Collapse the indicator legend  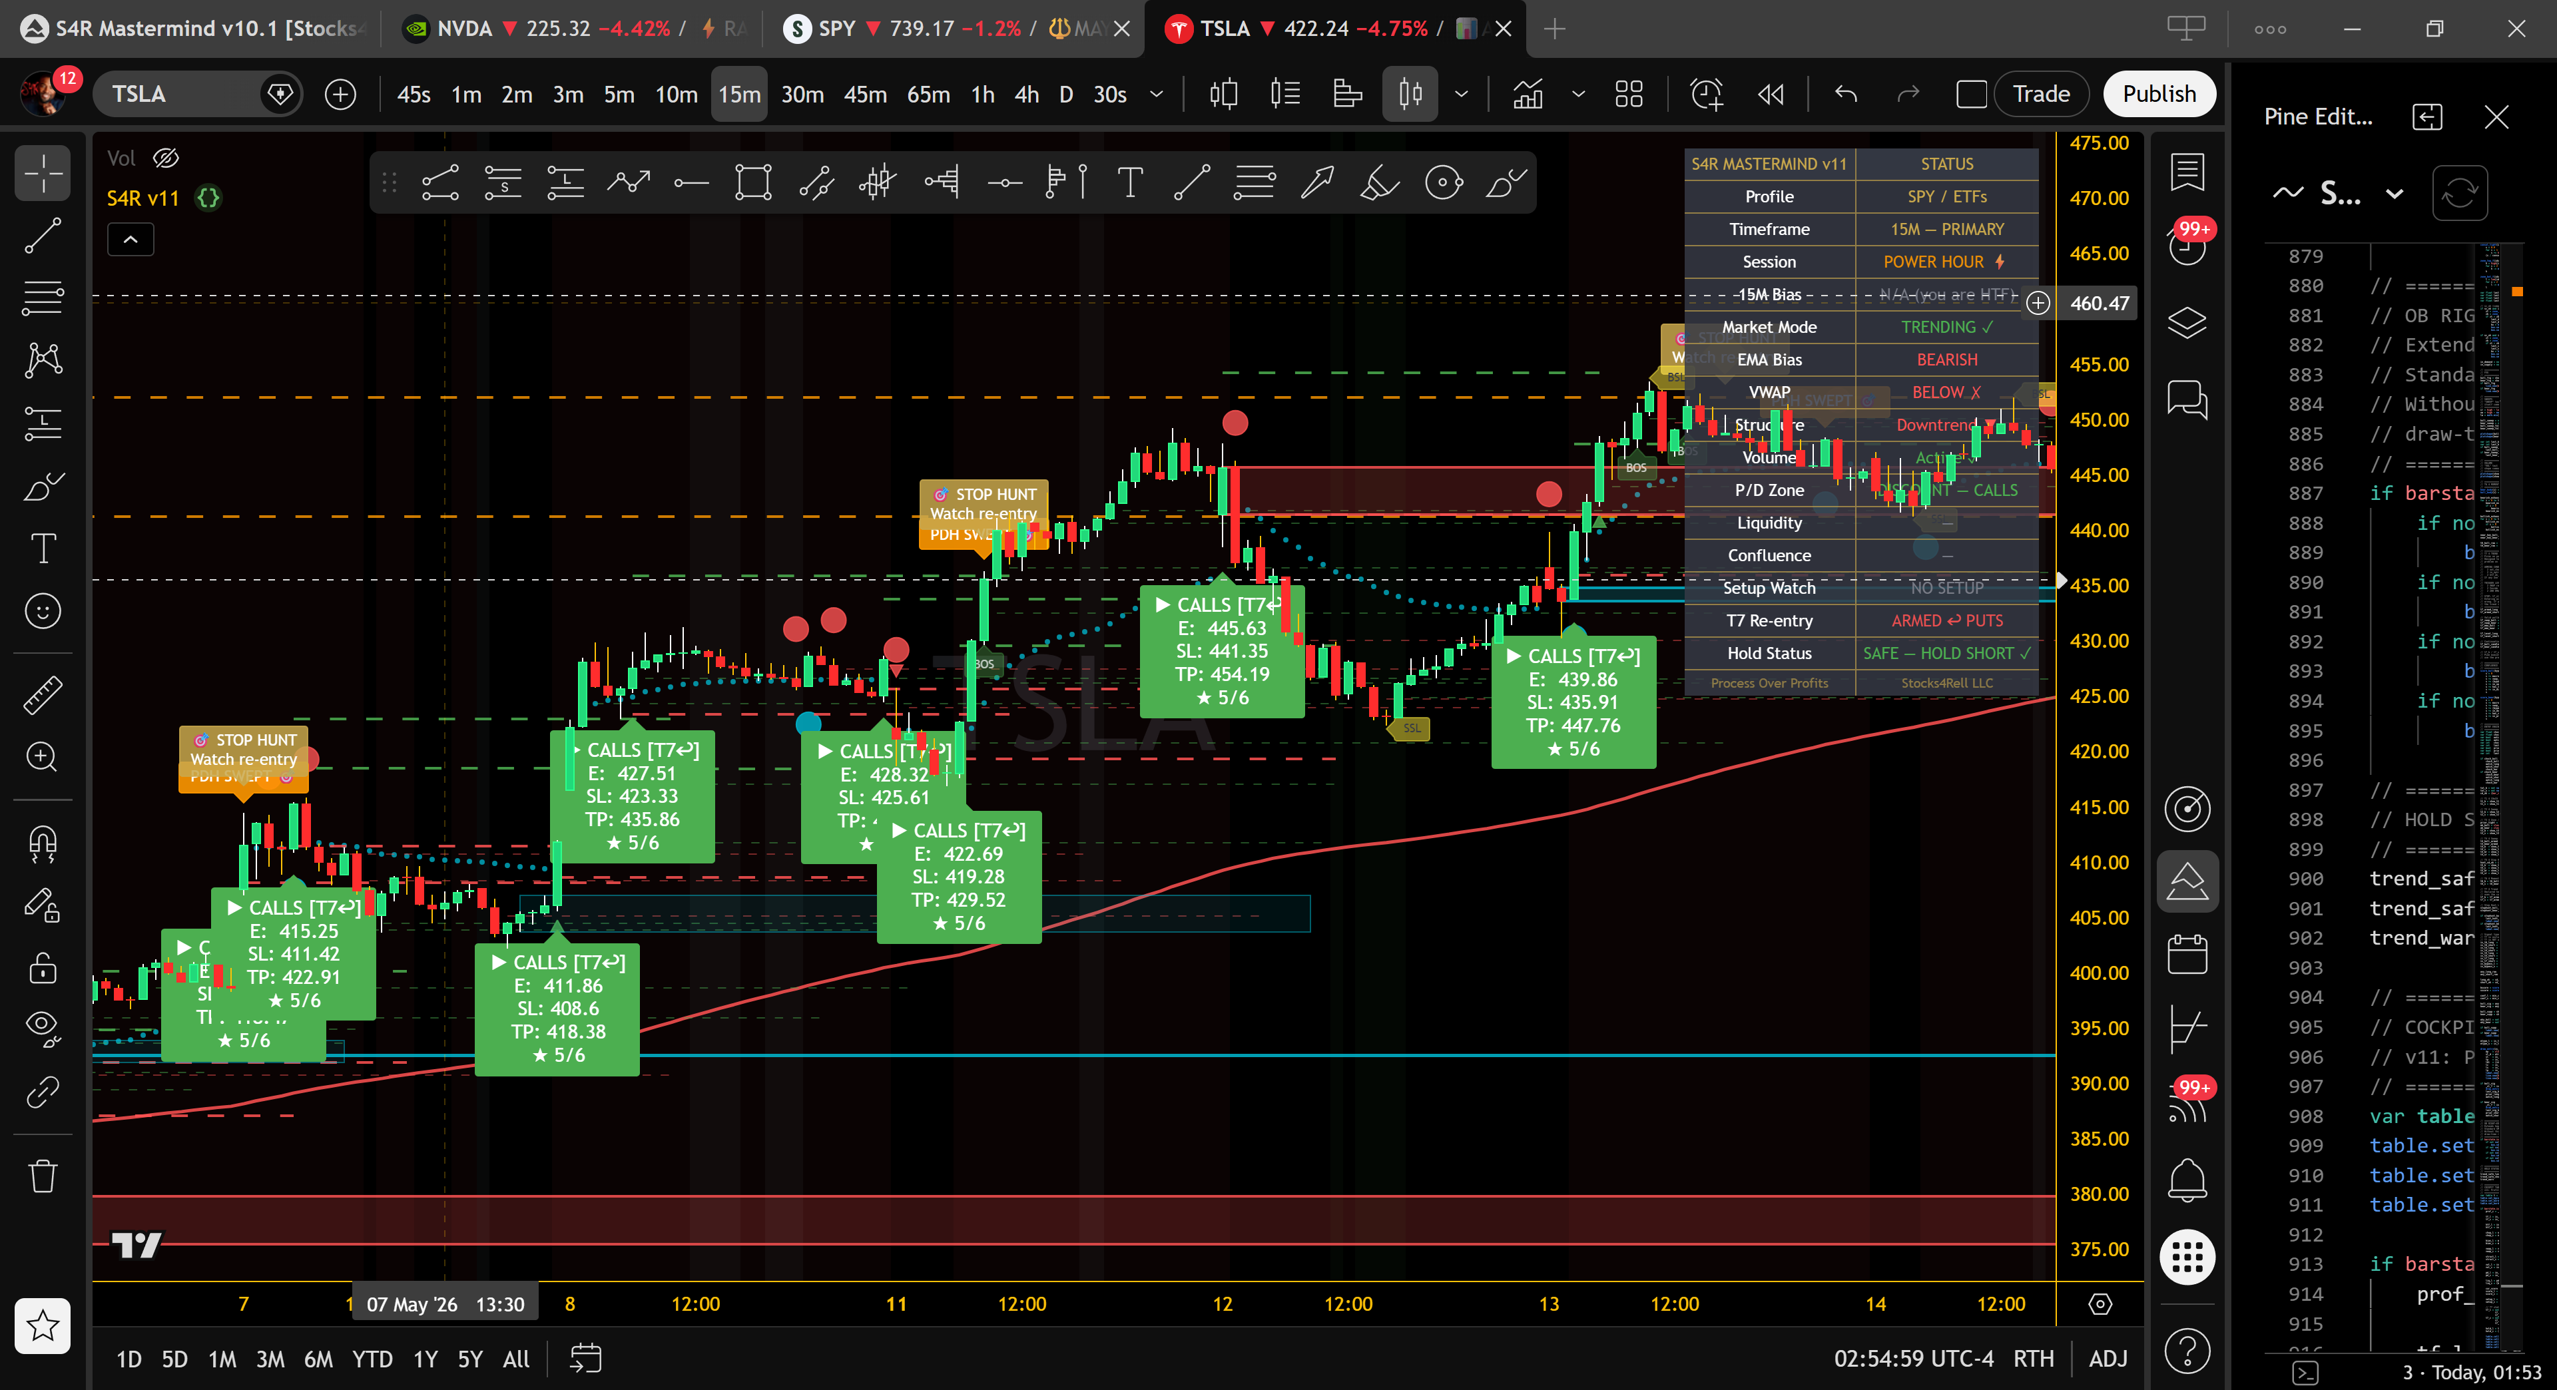point(131,239)
